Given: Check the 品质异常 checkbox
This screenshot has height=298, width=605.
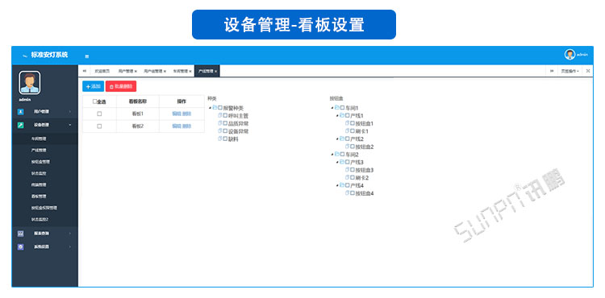Looking at the screenshot, I should (225, 123).
